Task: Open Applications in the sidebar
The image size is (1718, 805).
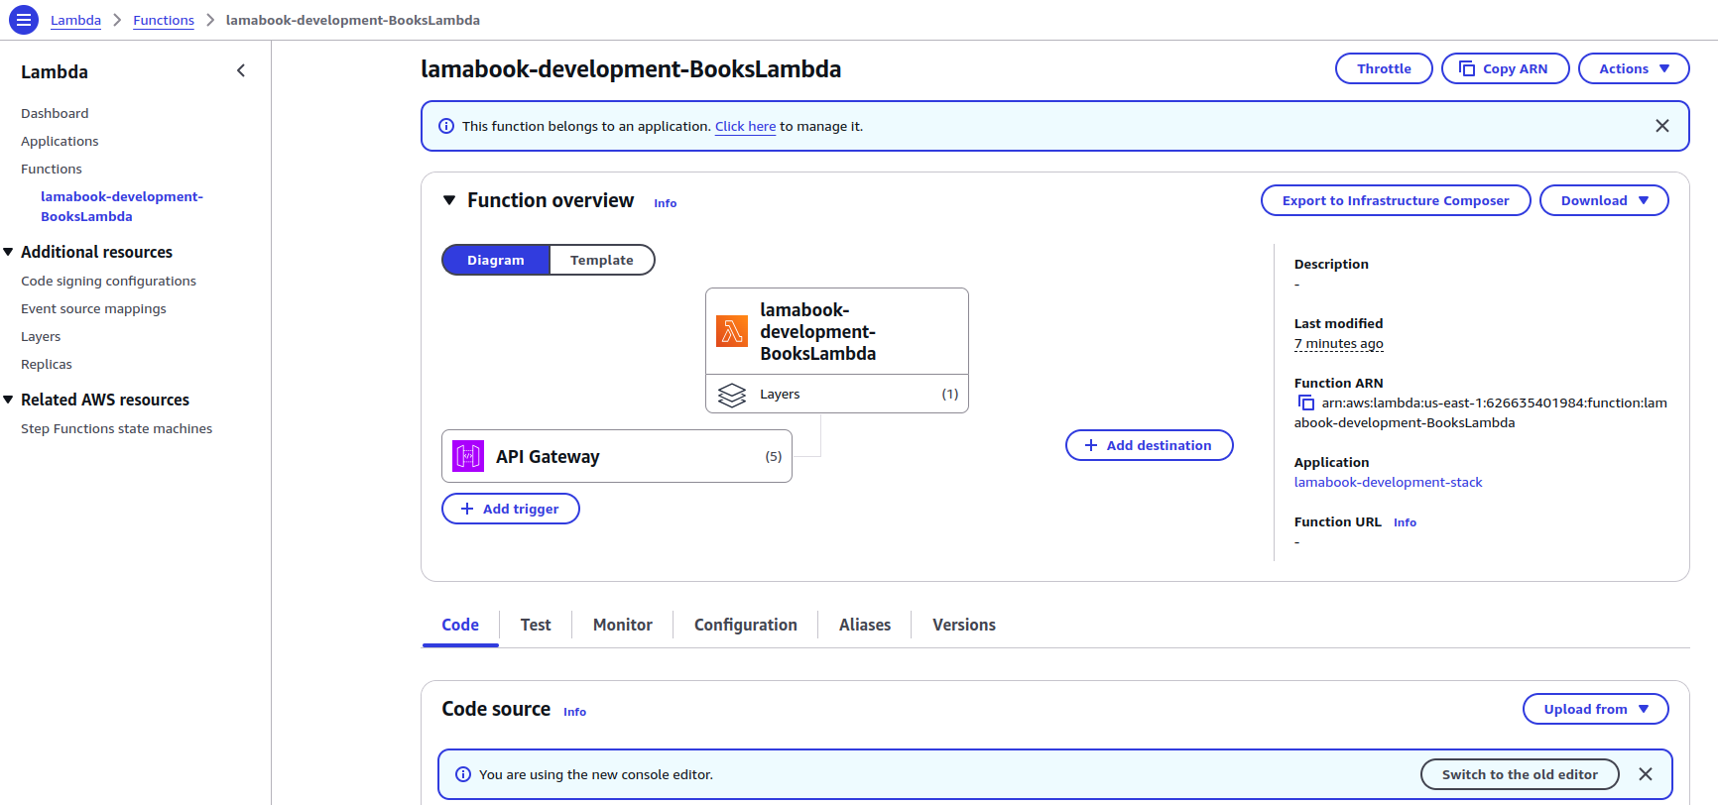Action: pyautogui.click(x=60, y=141)
